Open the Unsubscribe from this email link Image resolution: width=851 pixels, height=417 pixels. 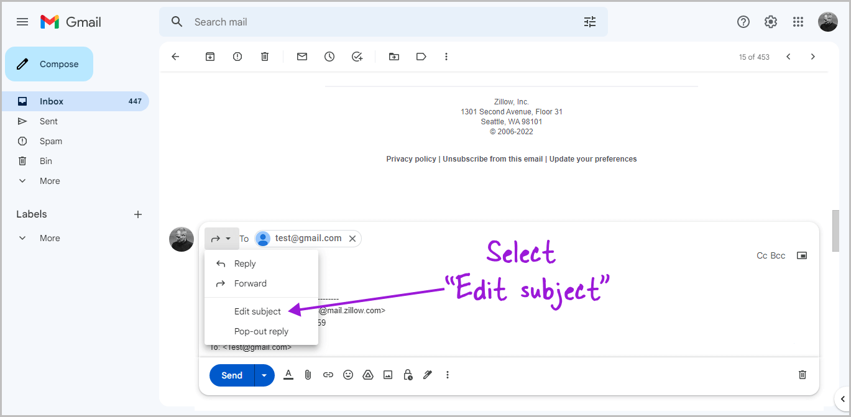click(492, 158)
